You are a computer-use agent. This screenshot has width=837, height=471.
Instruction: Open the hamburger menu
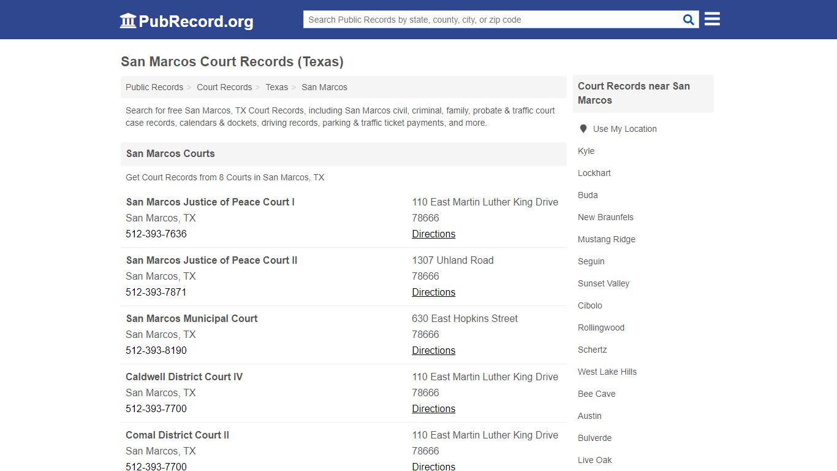712,19
